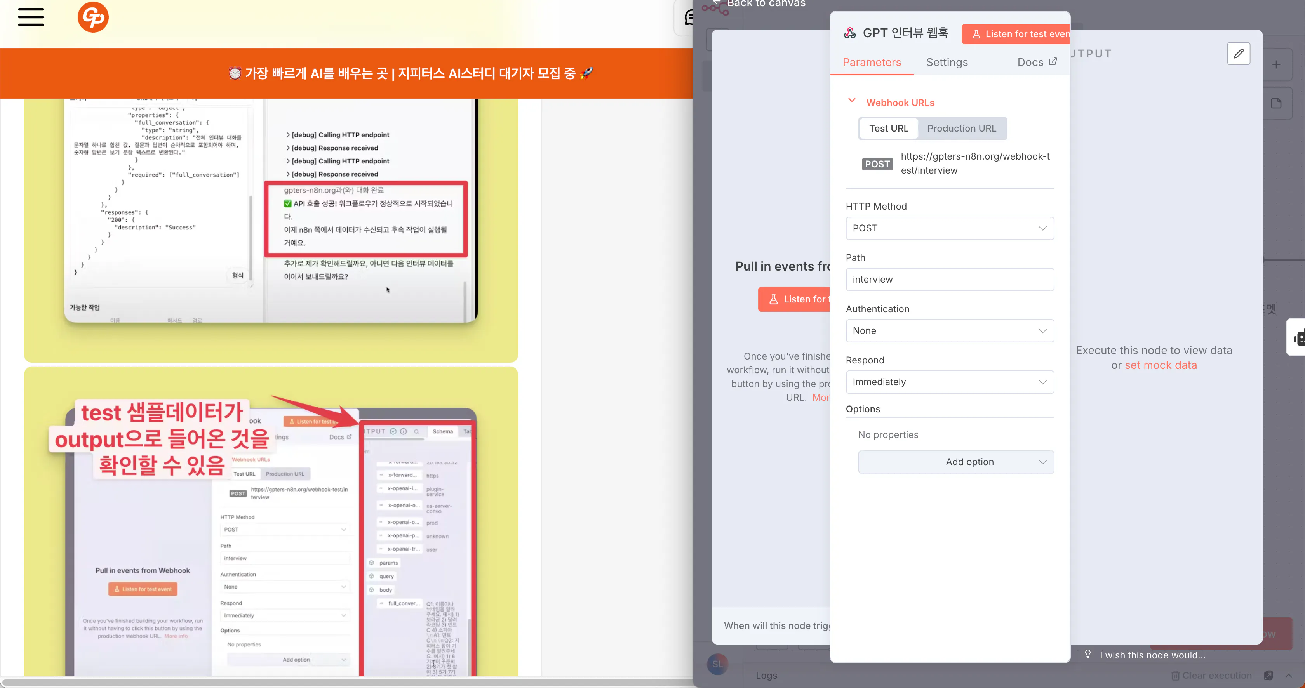Click the More info link in left panel

point(821,398)
